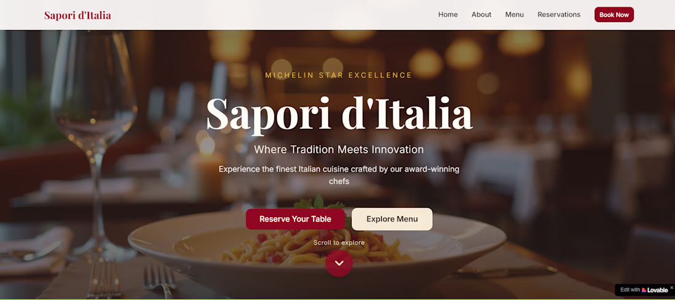The width and height of the screenshot is (675, 300).
Task: Click the Lovable heart logo icon
Action: coord(644,290)
